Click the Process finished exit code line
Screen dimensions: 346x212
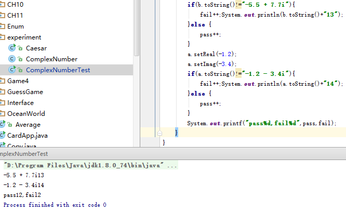click(55, 205)
